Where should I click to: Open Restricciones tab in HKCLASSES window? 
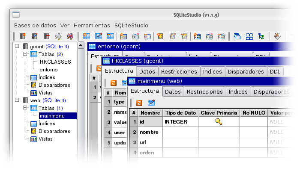point(179,71)
